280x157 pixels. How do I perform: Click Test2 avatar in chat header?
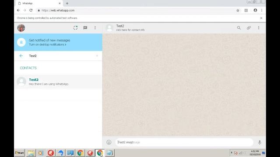(x=109, y=28)
